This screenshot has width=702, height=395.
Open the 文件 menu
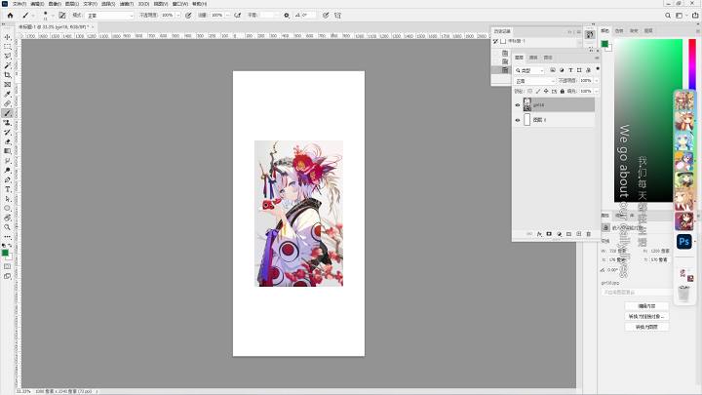tap(19, 4)
